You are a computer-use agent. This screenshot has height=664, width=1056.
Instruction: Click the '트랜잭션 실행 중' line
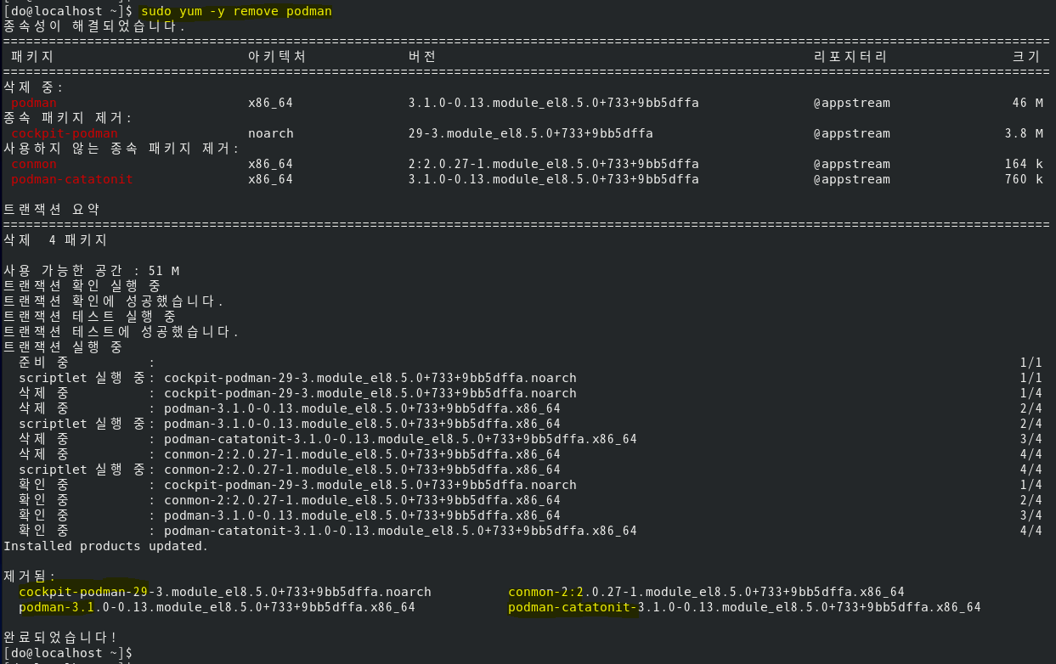pos(63,347)
